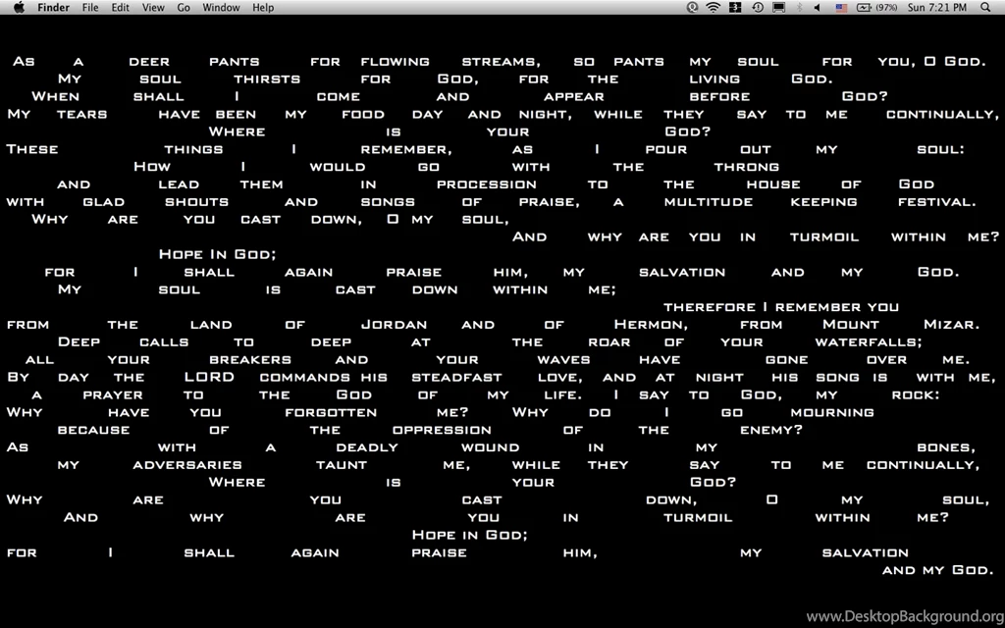
Task: Open the Wi-Fi status menu
Action: click(715, 8)
